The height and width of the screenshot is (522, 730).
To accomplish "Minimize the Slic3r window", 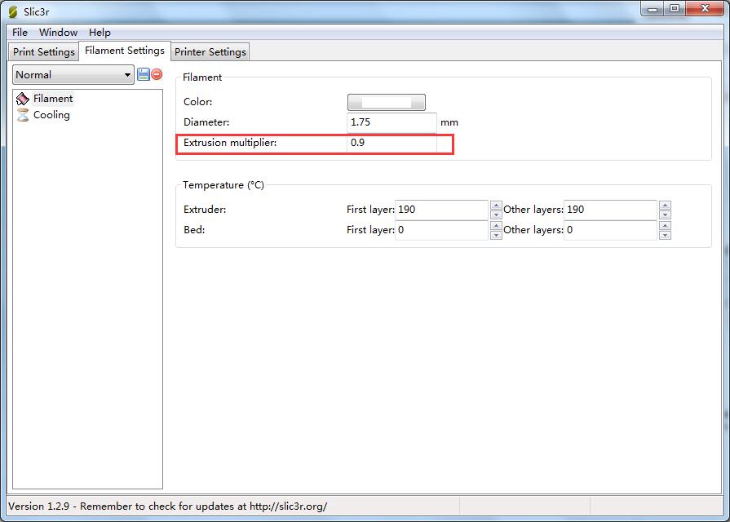I will [x=653, y=9].
